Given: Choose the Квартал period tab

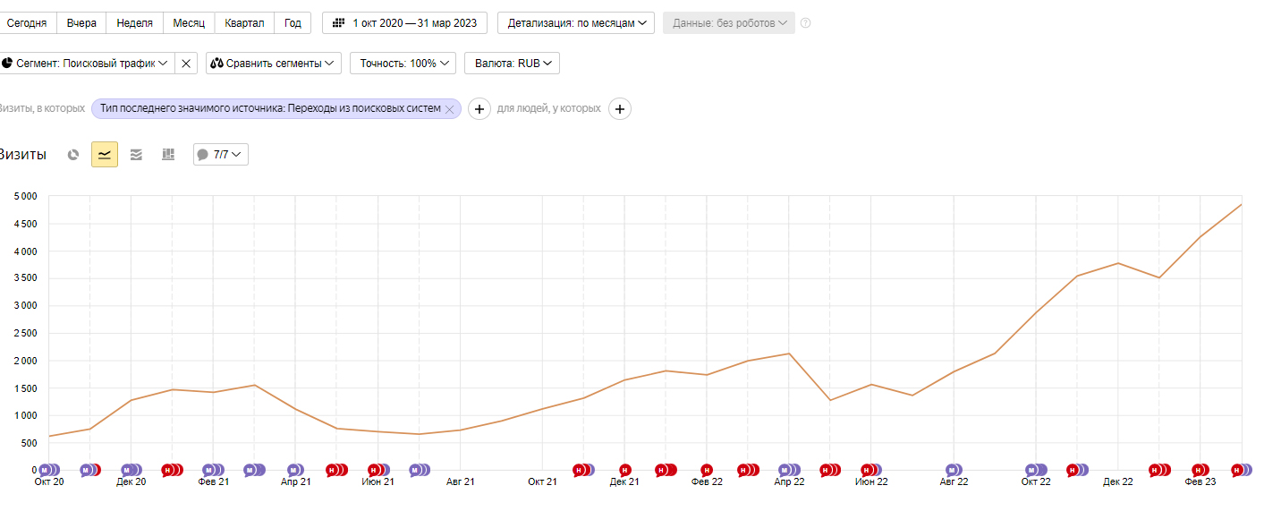Looking at the screenshot, I should 244,23.
